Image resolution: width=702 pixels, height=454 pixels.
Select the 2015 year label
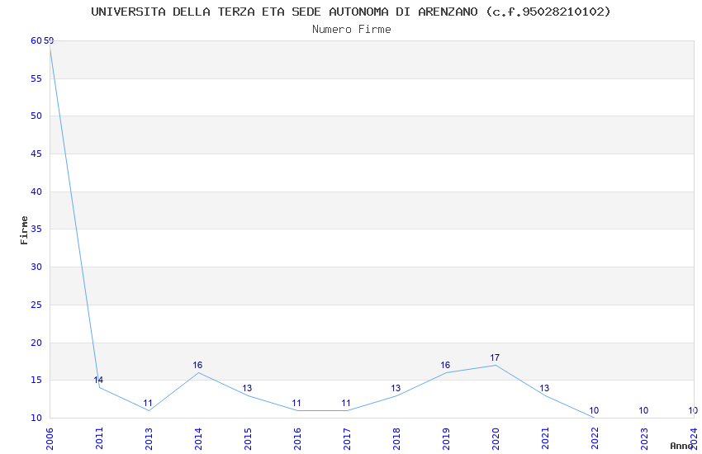(248, 439)
